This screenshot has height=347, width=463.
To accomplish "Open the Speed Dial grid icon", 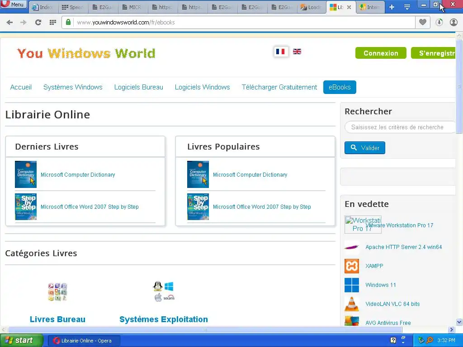I will coord(52,23).
